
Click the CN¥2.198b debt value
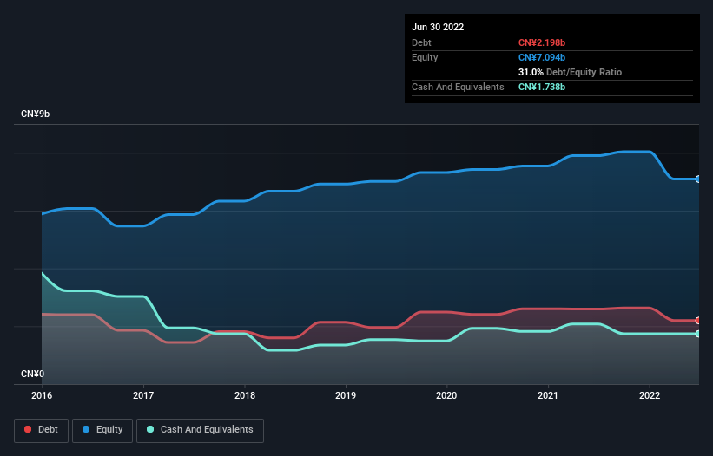(542, 42)
